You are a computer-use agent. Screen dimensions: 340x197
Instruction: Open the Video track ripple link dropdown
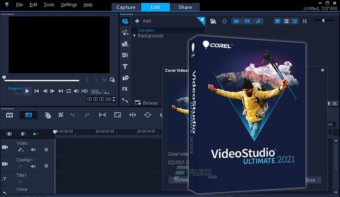[x=20, y=150]
